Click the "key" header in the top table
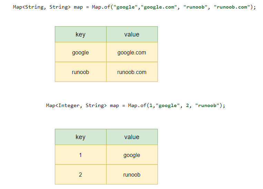This screenshot has width=263, height=189. point(80,34)
